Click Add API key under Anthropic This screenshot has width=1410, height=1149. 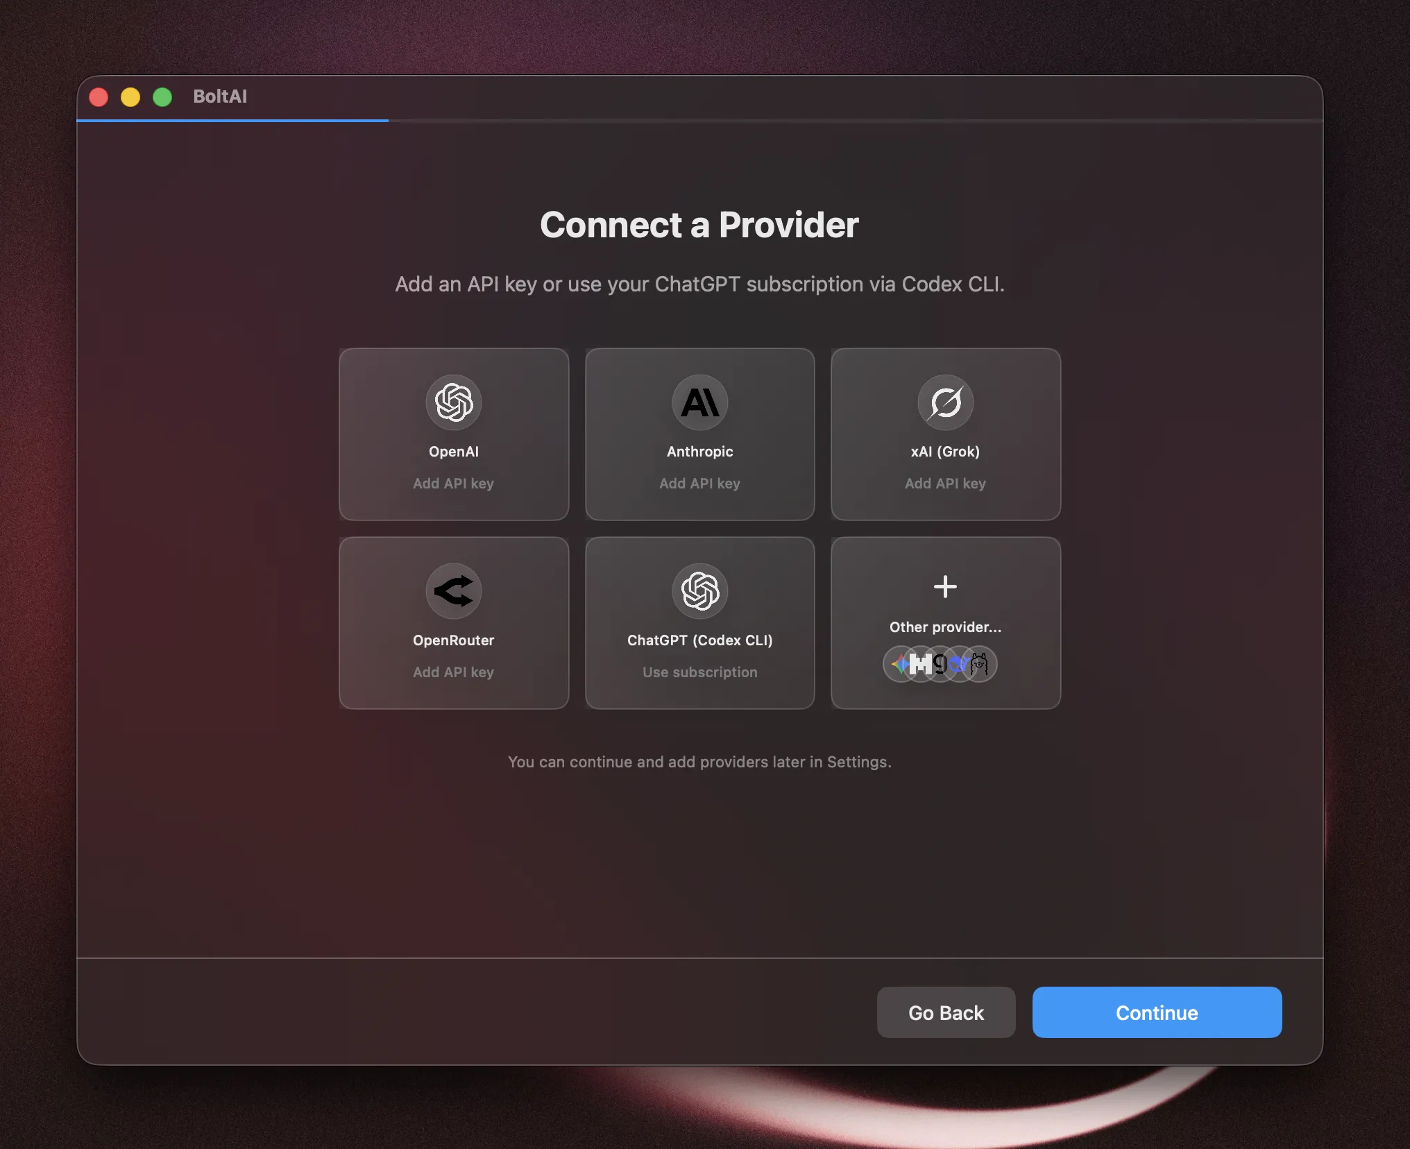click(700, 484)
